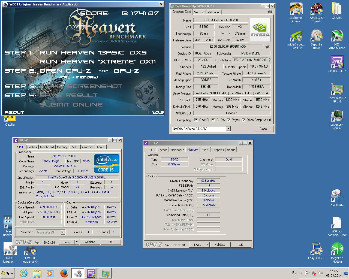
Task: Click the RU language indicator
Action: [294, 272]
